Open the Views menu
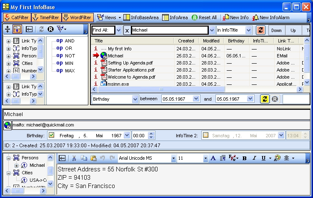Image resolution: width=313 pixels, height=198 pixels. pyautogui.click(x=109, y=17)
